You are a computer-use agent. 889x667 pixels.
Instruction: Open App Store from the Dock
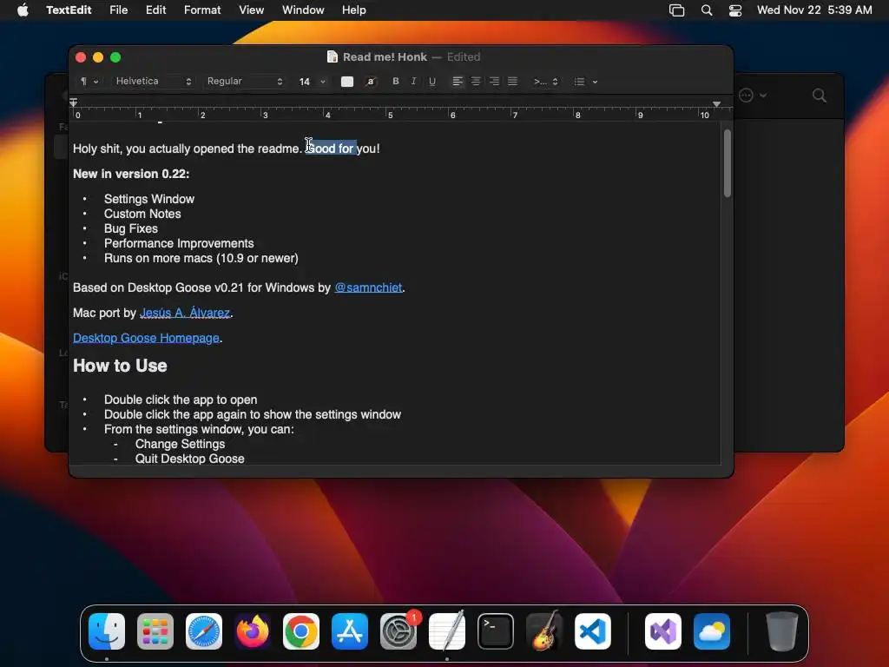click(x=350, y=631)
